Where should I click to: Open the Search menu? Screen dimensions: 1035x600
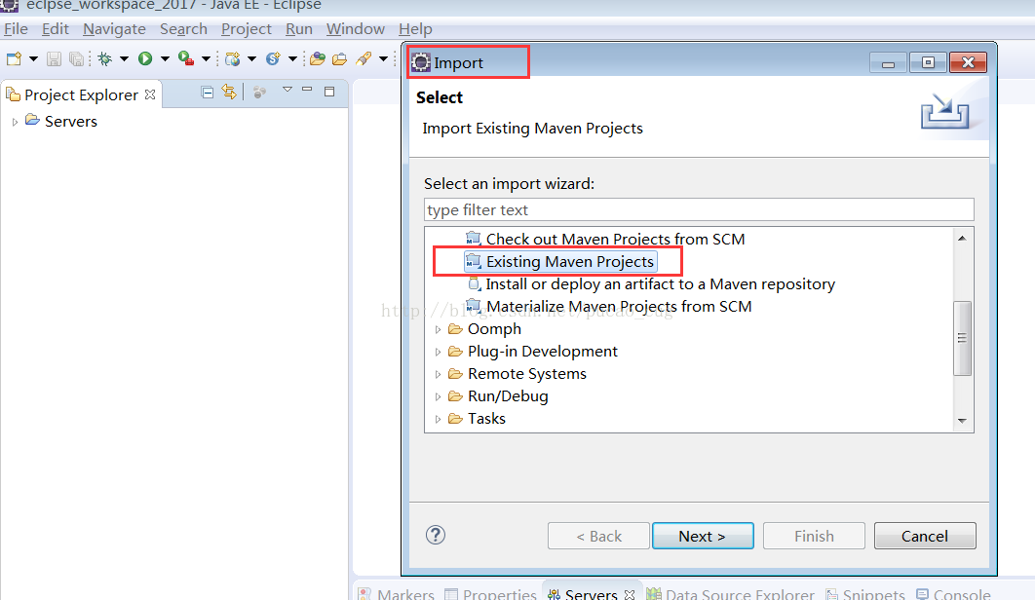[x=183, y=29]
